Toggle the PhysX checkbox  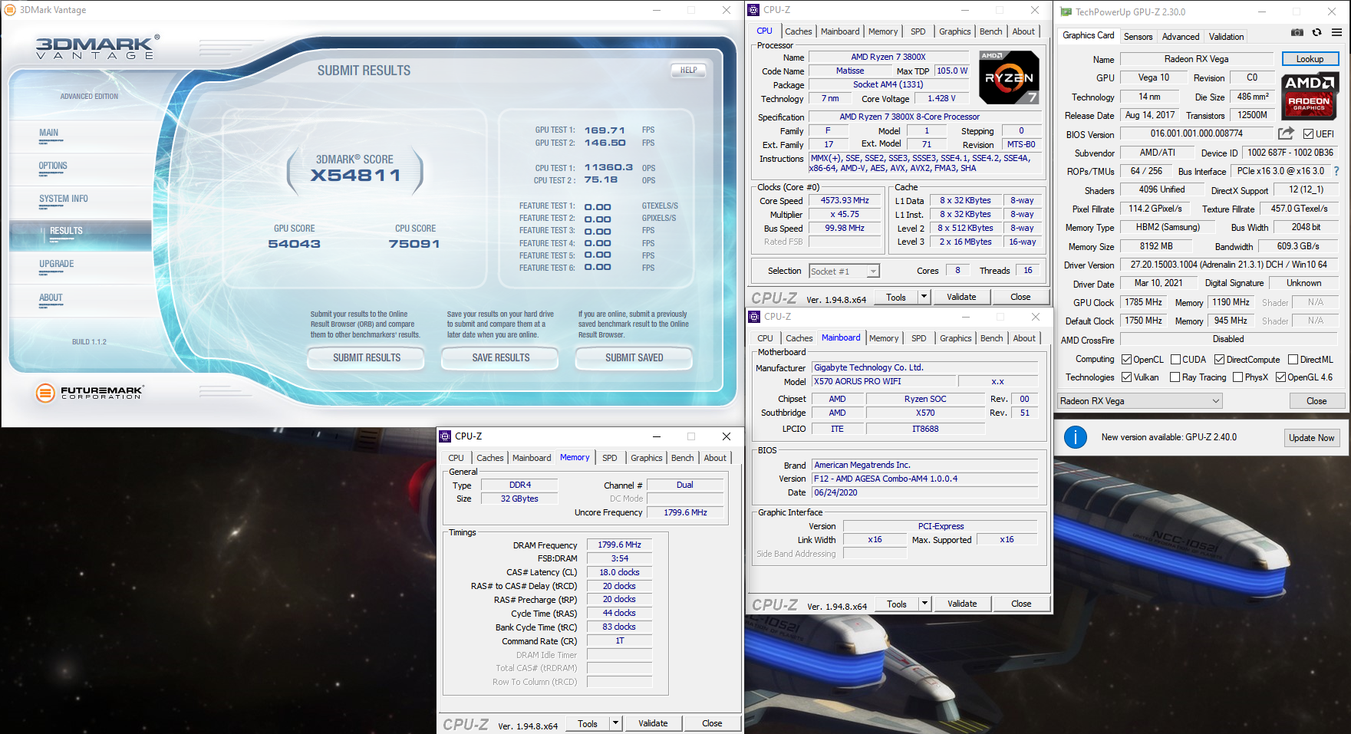pyautogui.click(x=1237, y=377)
